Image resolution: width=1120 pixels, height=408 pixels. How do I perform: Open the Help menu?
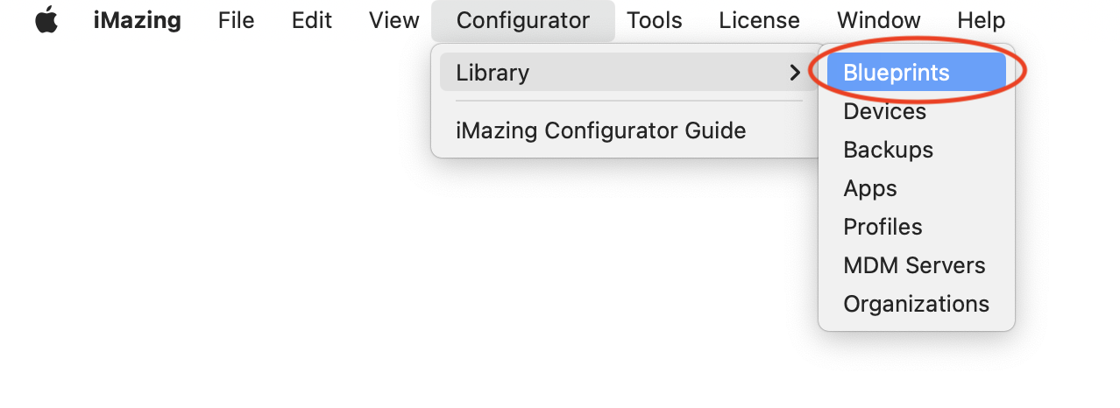pos(981,20)
